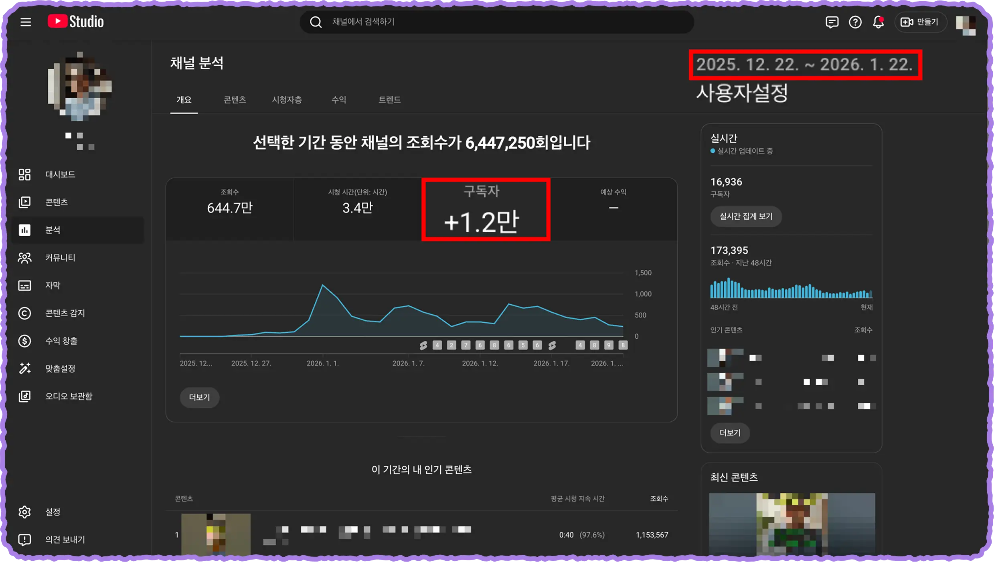
Task: Click 더보기 under the subscribers chart
Action: pyautogui.click(x=199, y=397)
